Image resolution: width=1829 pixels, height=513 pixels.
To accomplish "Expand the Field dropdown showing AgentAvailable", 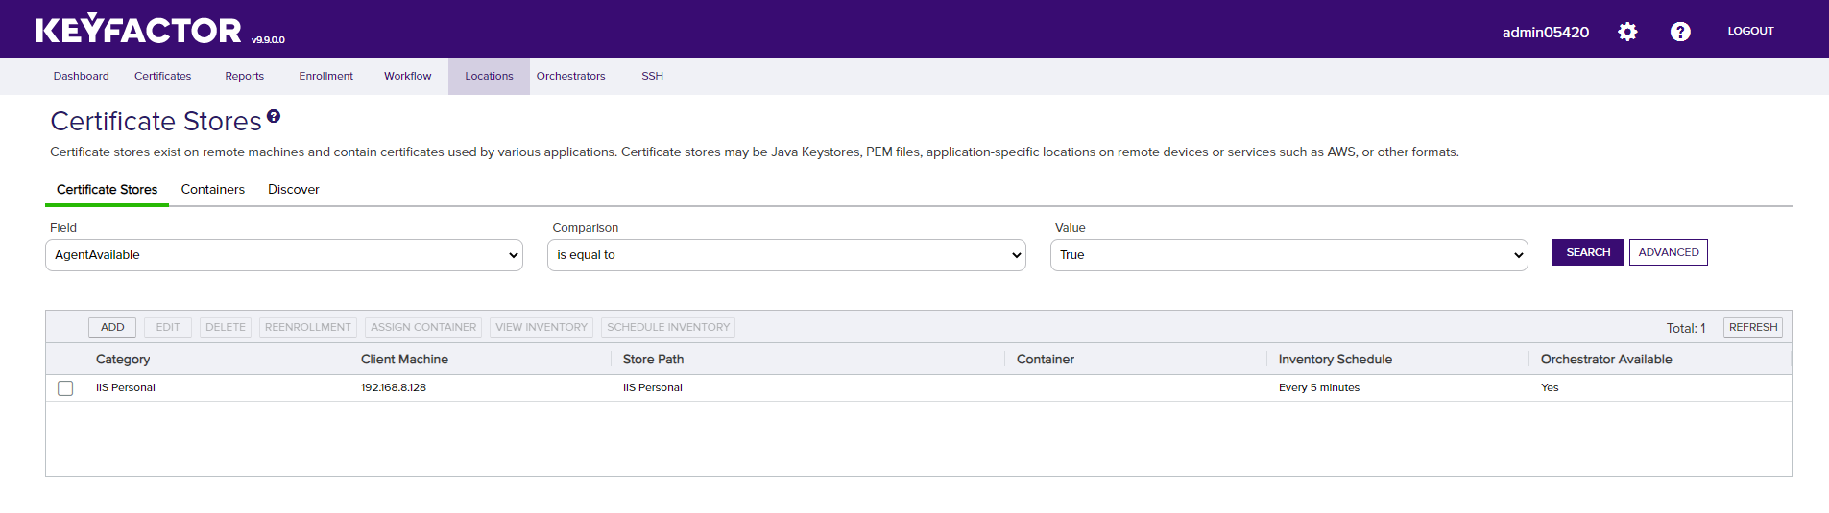I will (x=284, y=255).
